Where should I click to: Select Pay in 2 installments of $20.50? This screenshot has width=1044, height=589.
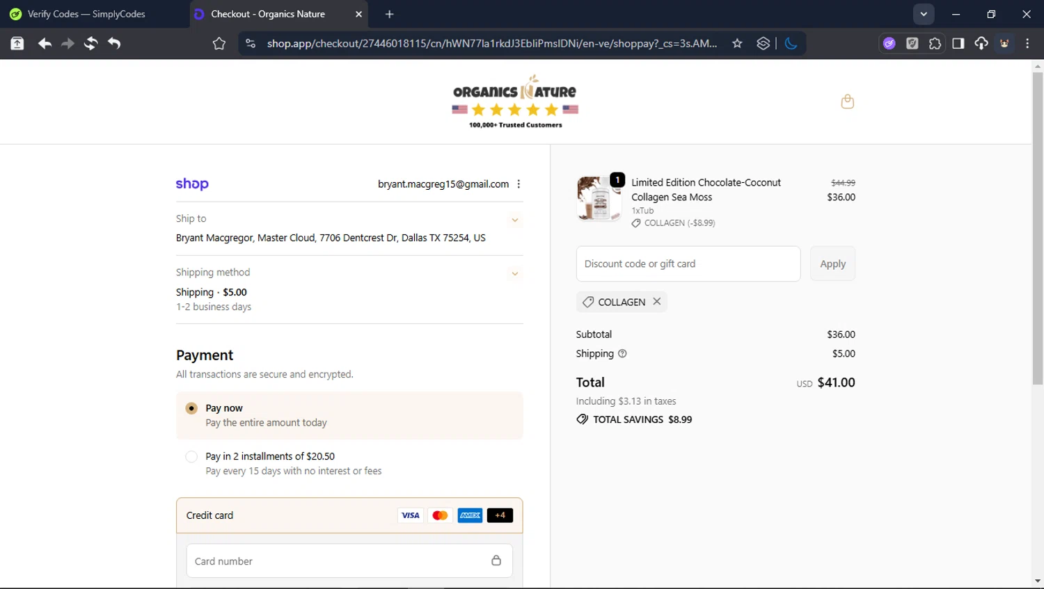191,457
